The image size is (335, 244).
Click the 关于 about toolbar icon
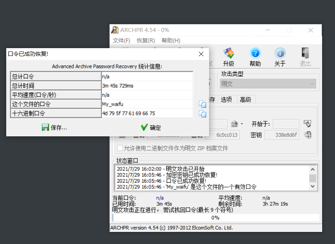(280, 57)
